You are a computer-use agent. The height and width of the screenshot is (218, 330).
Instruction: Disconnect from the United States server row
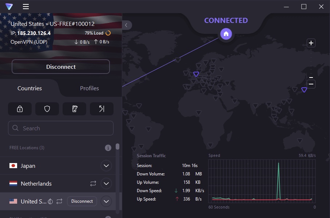tap(82, 201)
